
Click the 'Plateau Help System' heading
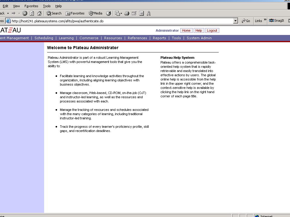pyautogui.click(x=177, y=58)
